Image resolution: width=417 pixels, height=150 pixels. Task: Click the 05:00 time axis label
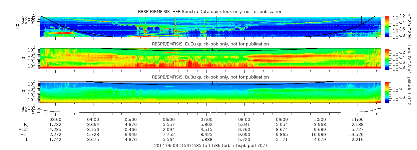[x=131, y=119]
